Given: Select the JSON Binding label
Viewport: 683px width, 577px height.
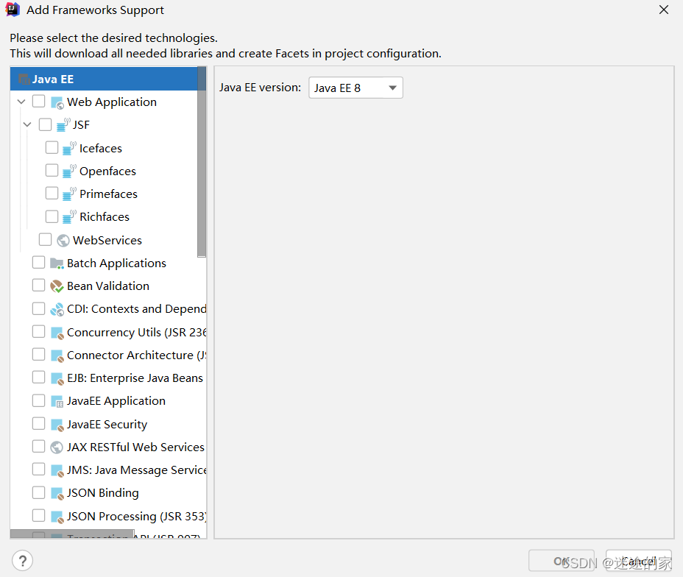Looking at the screenshot, I should pyautogui.click(x=103, y=493).
